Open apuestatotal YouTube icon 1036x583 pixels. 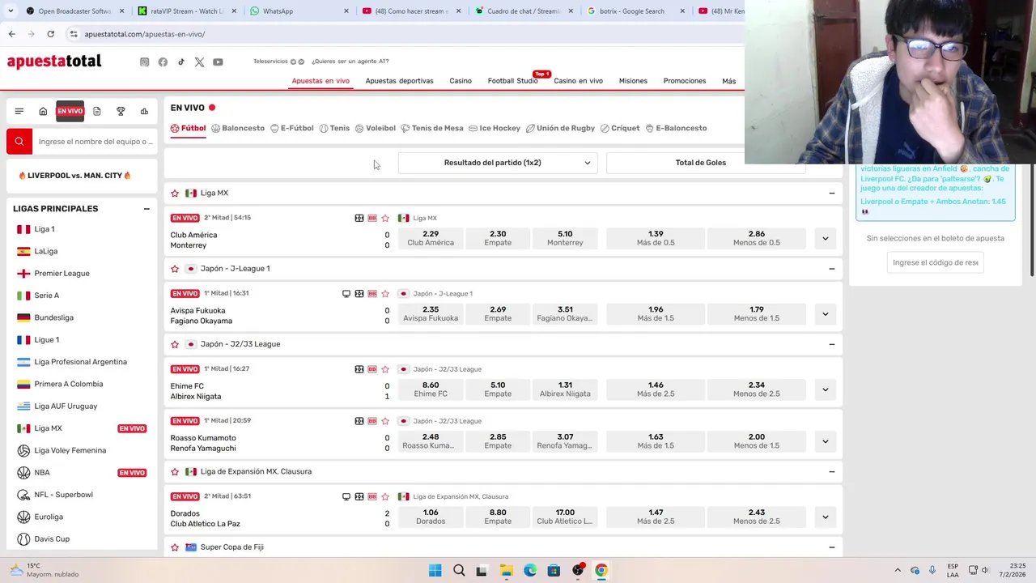(x=218, y=62)
